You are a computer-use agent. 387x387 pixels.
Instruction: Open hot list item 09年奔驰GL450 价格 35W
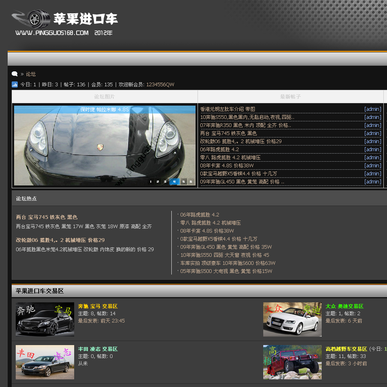(x=226, y=247)
